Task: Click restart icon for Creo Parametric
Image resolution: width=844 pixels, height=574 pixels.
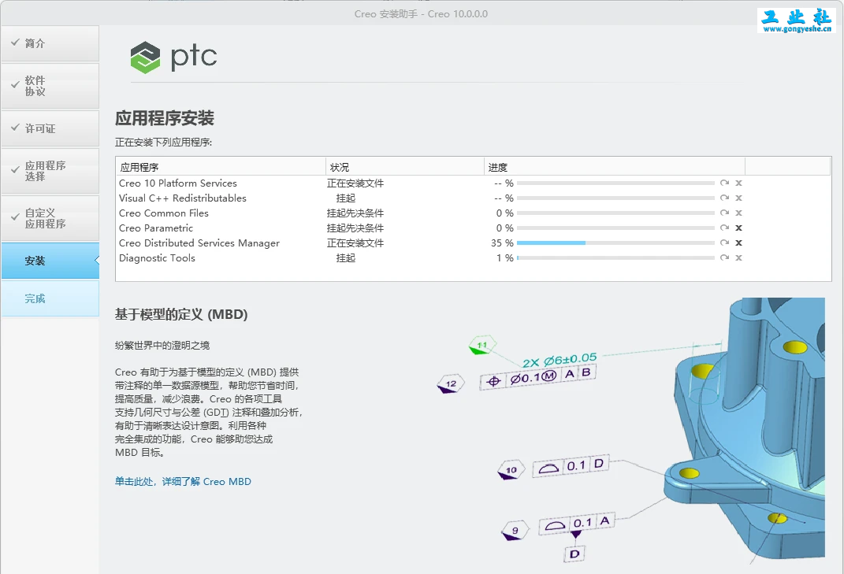Action: click(724, 228)
